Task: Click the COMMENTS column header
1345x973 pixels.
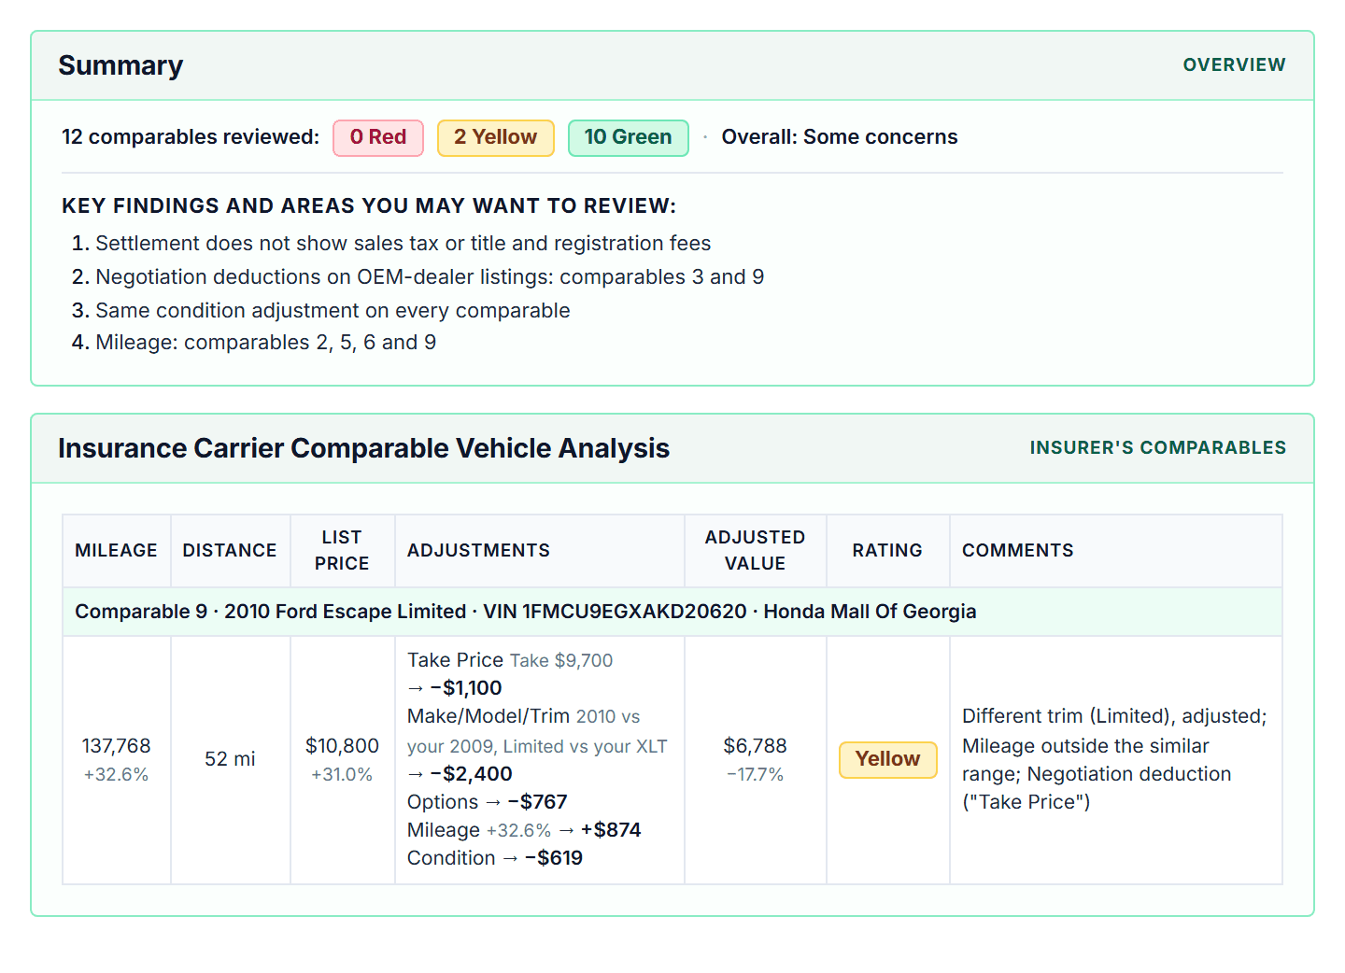Action: pos(1018,550)
